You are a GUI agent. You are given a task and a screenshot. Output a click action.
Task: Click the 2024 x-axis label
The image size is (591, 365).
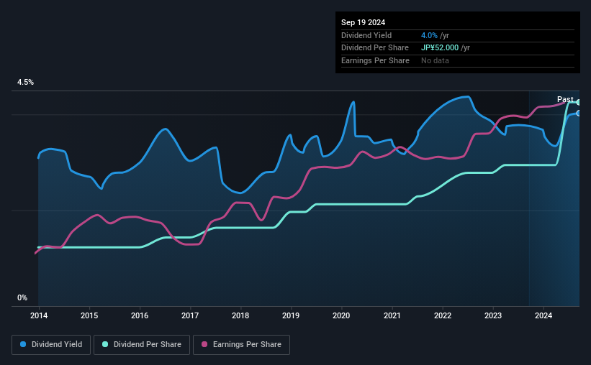pos(543,315)
